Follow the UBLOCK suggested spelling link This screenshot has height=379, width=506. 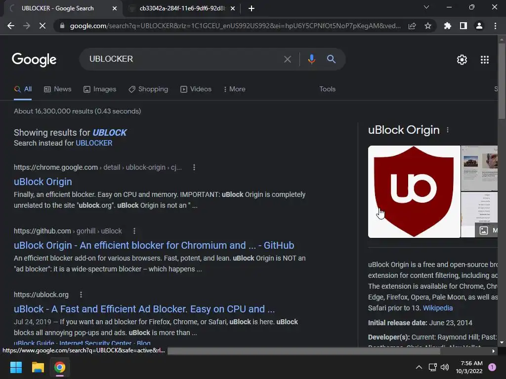coord(109,133)
